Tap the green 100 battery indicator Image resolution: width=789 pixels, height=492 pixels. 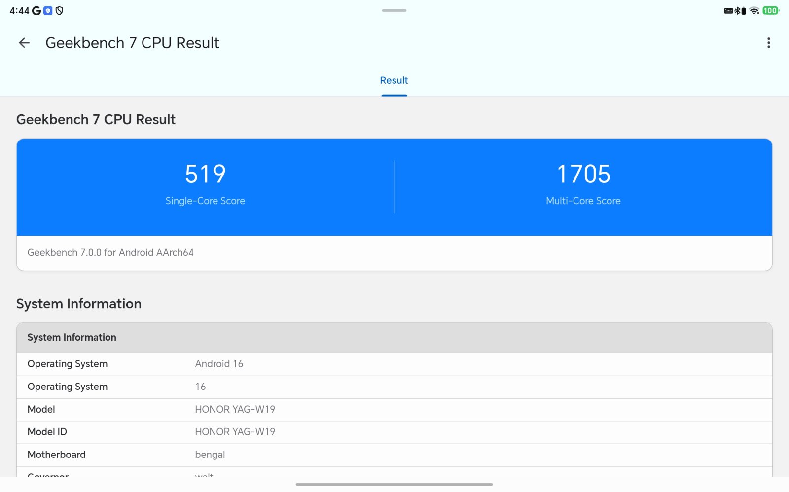tap(770, 11)
